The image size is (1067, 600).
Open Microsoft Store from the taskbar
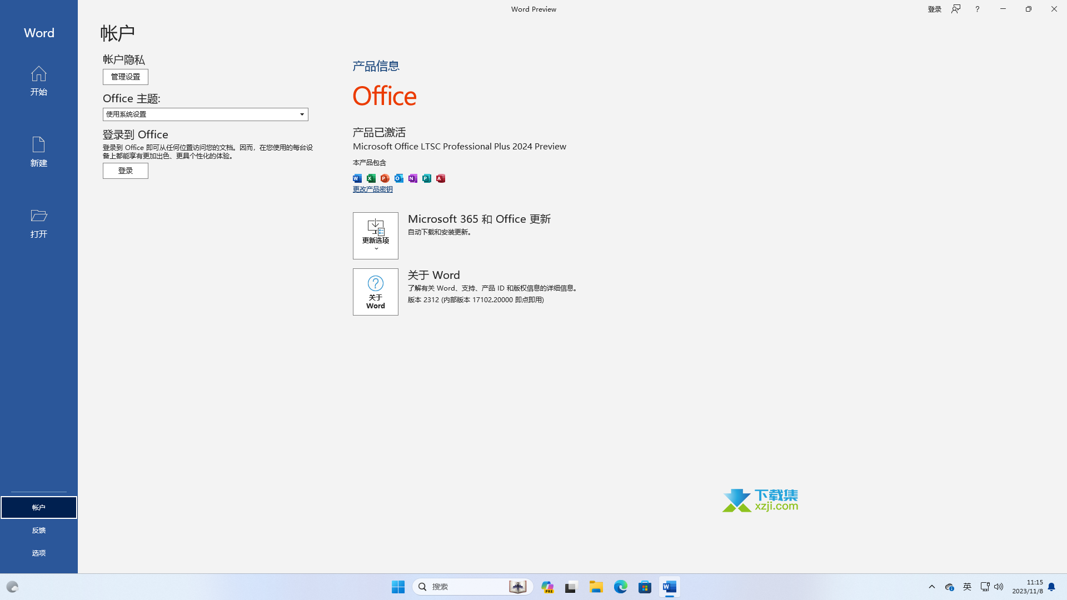[x=645, y=587]
